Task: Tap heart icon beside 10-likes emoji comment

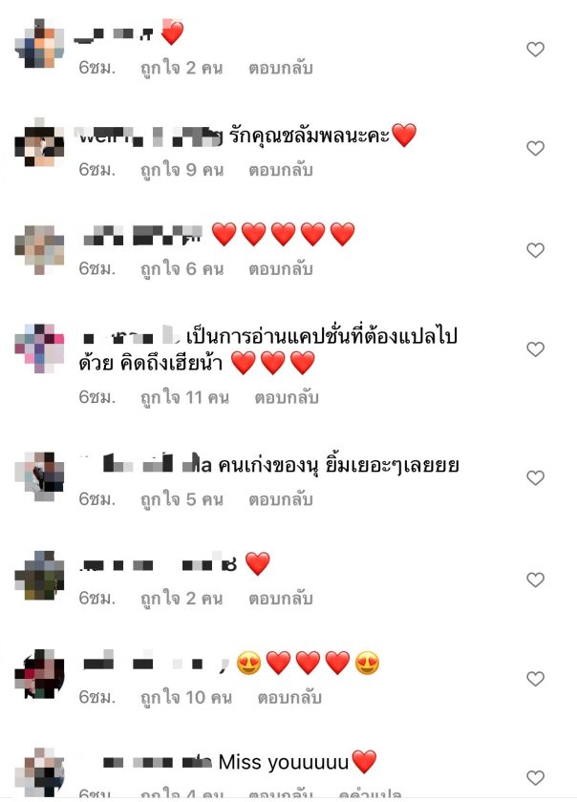Action: pyautogui.click(x=535, y=679)
